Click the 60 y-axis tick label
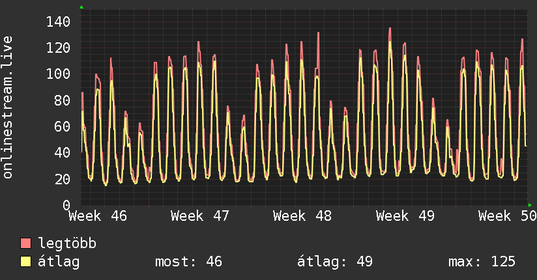537x280 pixels. [63, 126]
